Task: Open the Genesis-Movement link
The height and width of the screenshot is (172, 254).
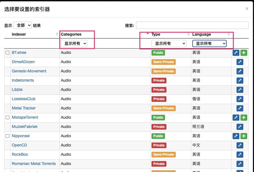Action: [x=29, y=71]
